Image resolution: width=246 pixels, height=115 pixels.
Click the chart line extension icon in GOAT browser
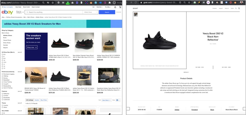(222, 3)
